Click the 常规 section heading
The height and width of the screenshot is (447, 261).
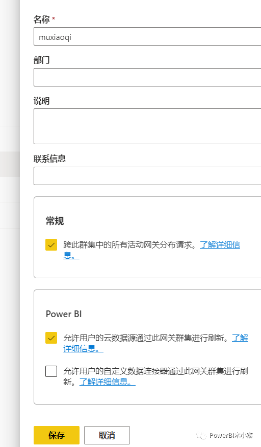[55, 221]
